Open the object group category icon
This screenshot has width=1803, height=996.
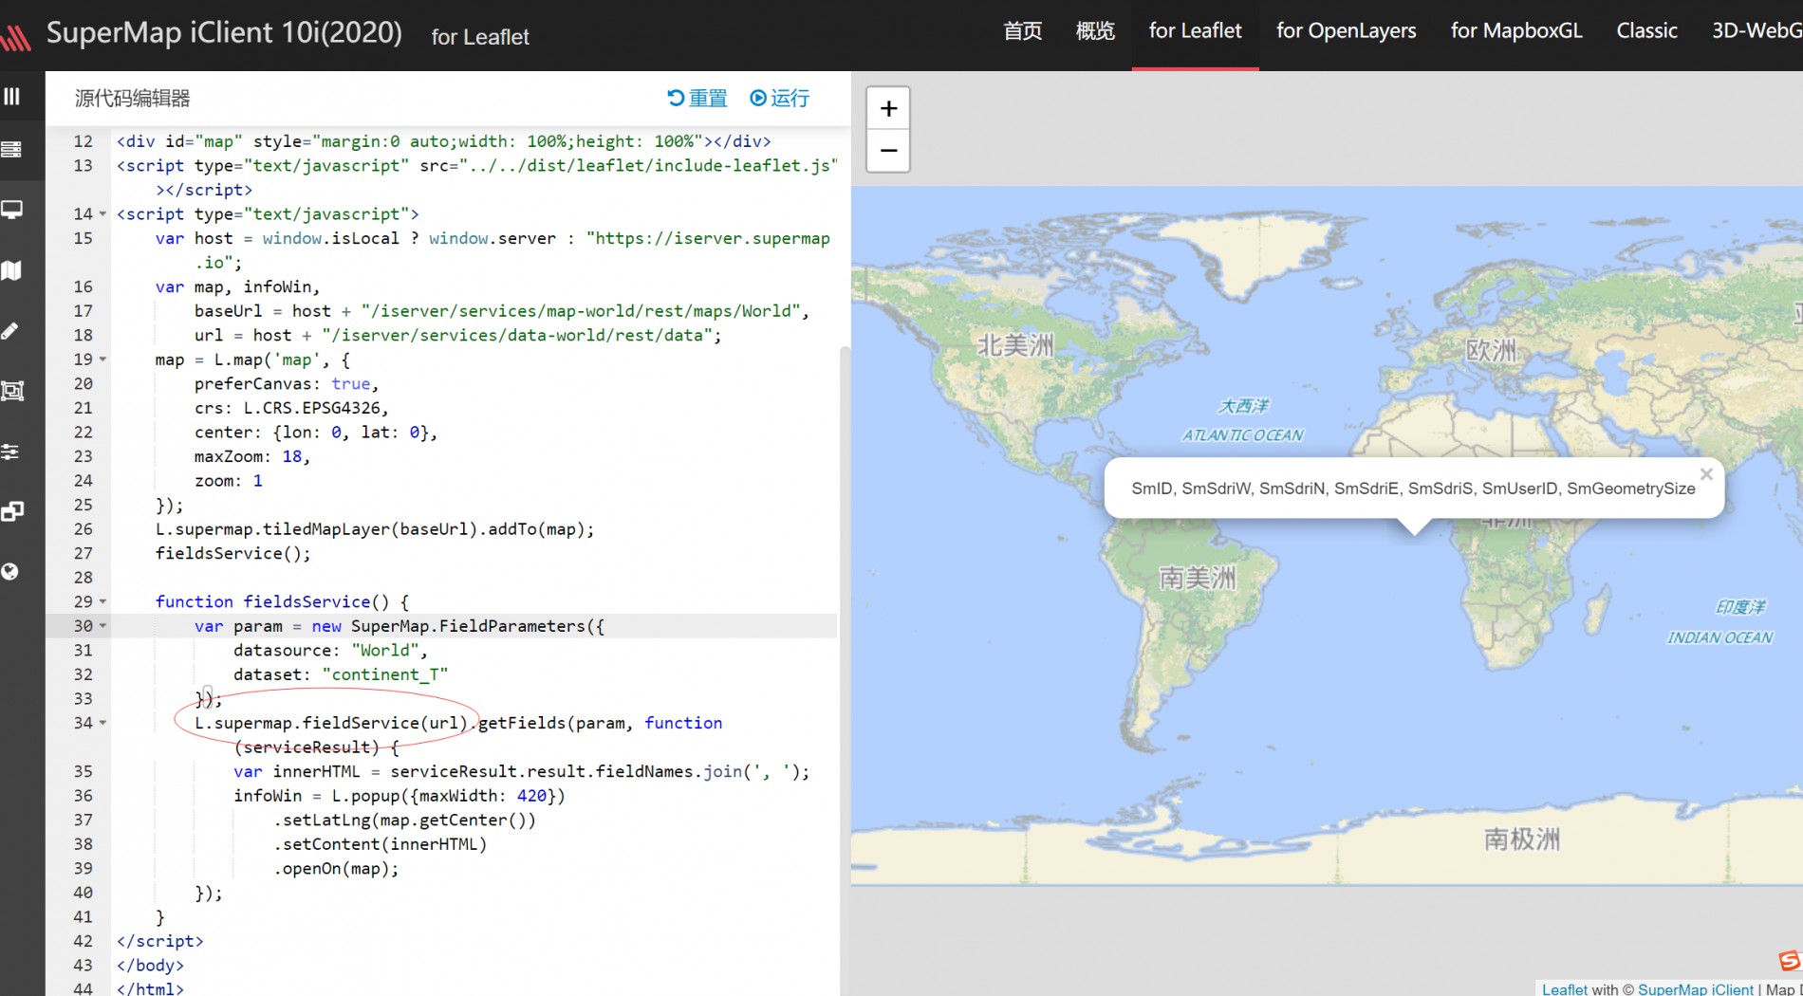click(11, 391)
